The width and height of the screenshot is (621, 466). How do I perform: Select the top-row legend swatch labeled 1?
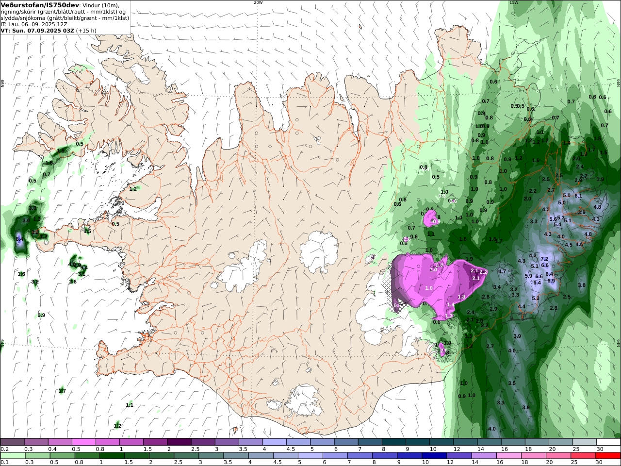(131, 442)
